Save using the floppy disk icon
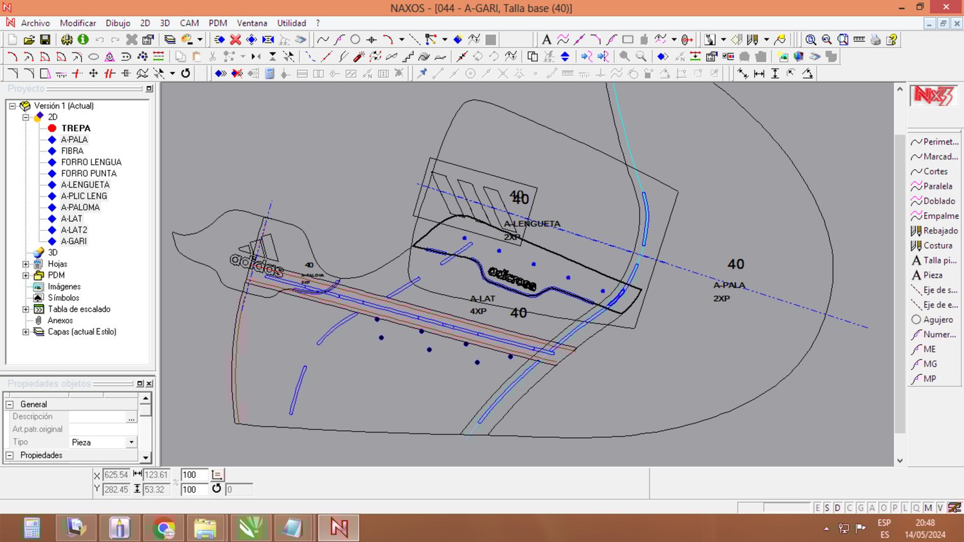Image resolution: width=964 pixels, height=542 pixels. coord(45,40)
